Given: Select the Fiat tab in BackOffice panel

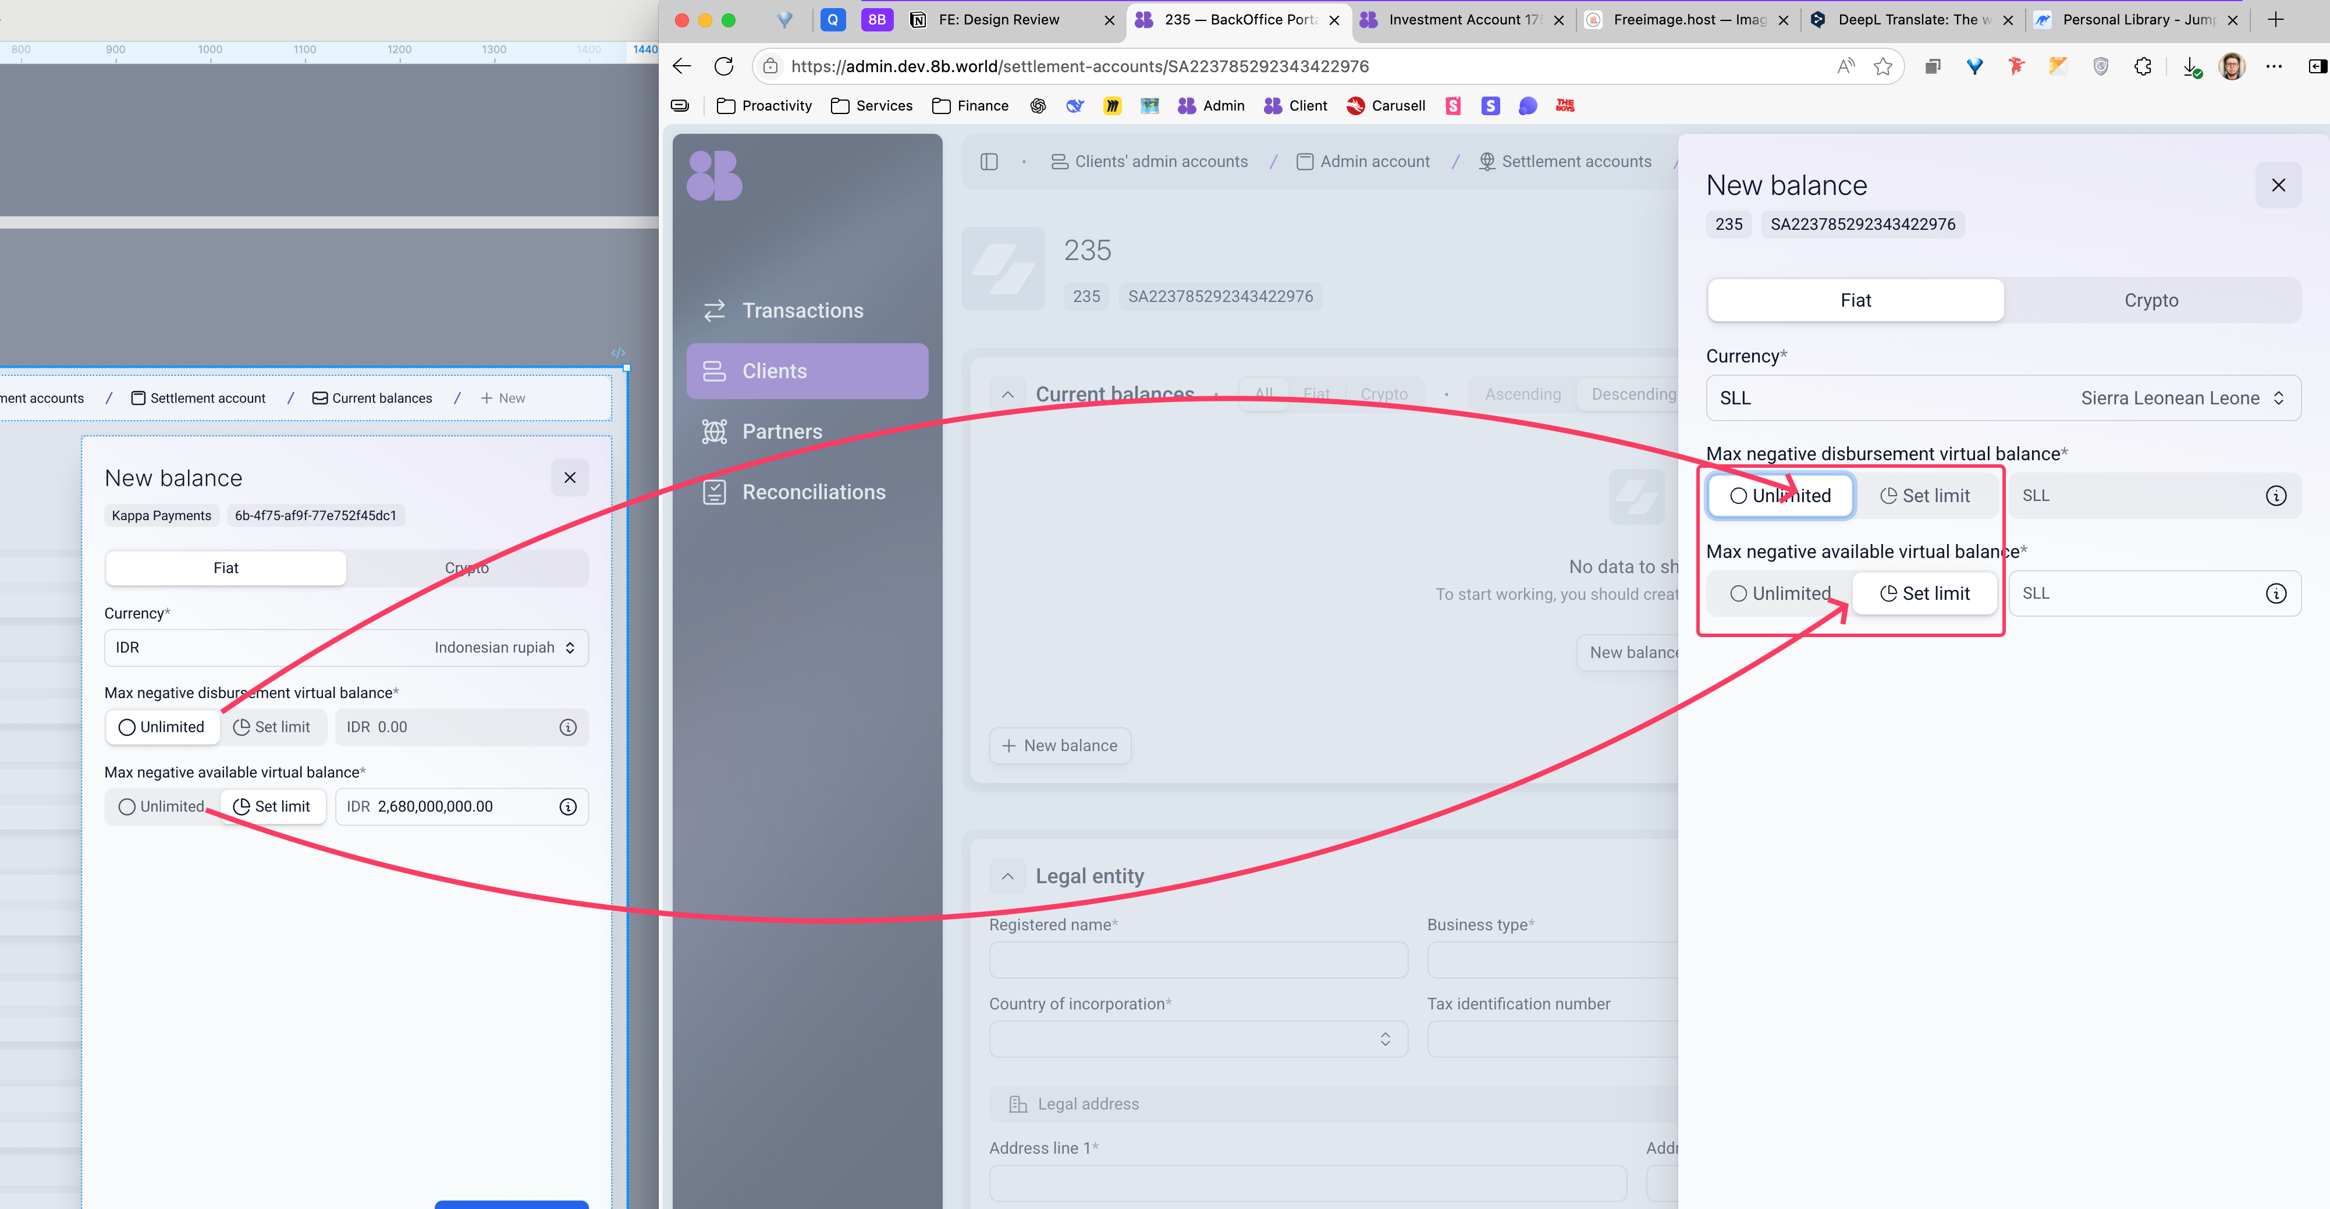Looking at the screenshot, I should tap(1856, 300).
